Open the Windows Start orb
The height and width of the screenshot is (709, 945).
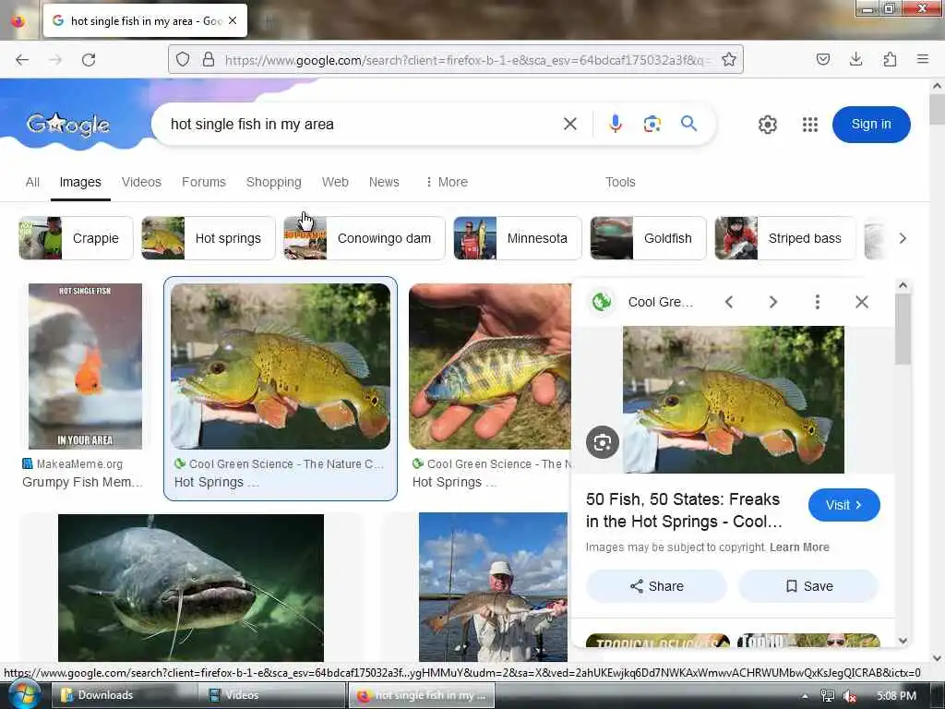[x=23, y=695]
